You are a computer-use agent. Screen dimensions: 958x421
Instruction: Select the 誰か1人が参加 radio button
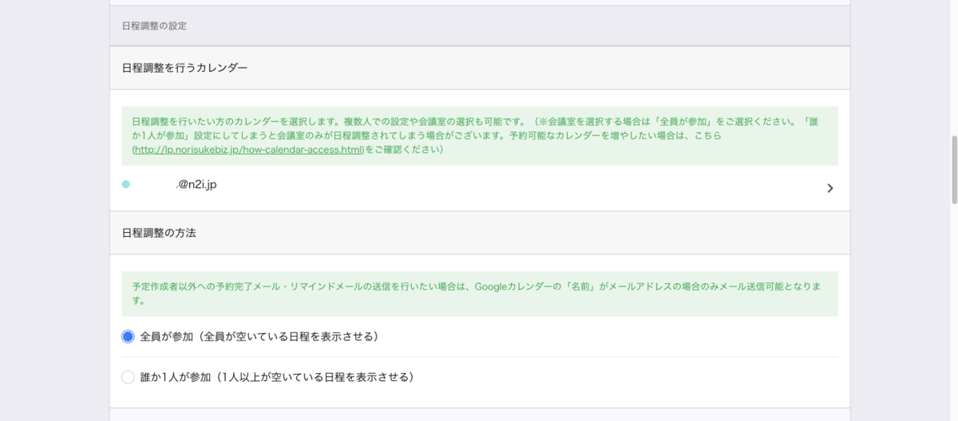coord(128,377)
